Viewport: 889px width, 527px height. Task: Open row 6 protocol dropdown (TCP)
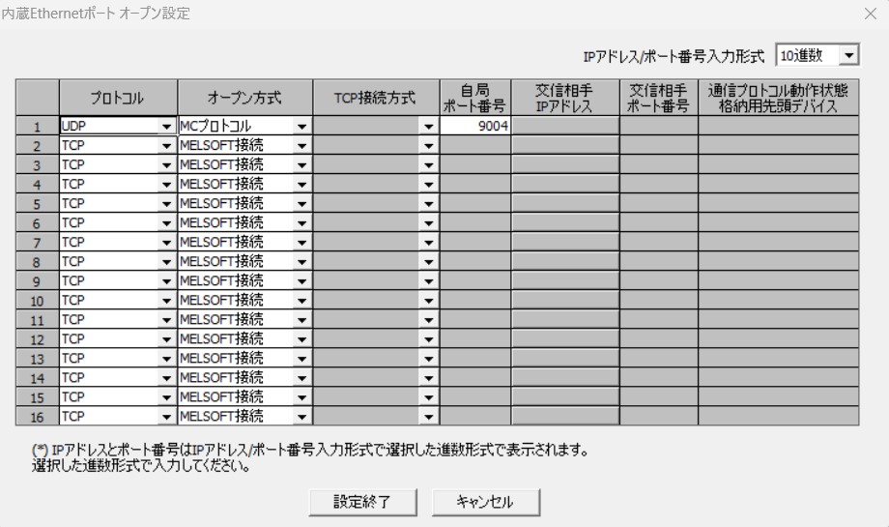118,223
